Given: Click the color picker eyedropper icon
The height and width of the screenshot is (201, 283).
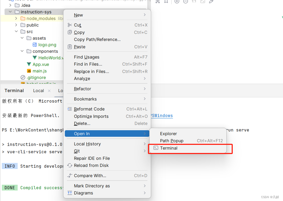Looking at the screenshot, I should [x=211, y=1].
